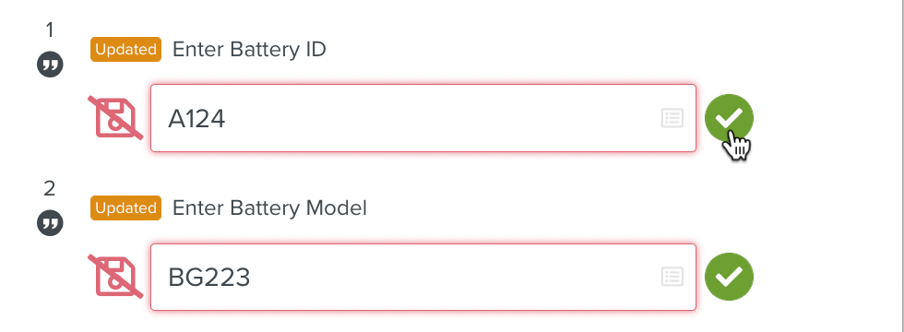Select the Enter Battery ID step title
904x332 pixels.
click(249, 50)
